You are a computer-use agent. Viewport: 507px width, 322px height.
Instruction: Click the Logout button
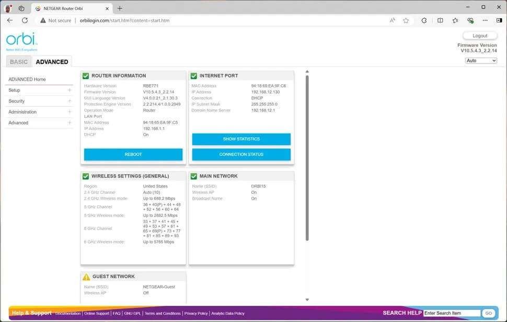click(x=480, y=36)
